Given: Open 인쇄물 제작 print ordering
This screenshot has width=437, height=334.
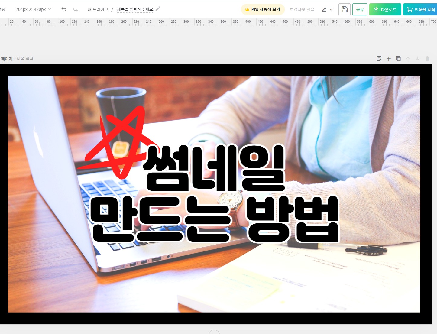Looking at the screenshot, I should coord(420,9).
